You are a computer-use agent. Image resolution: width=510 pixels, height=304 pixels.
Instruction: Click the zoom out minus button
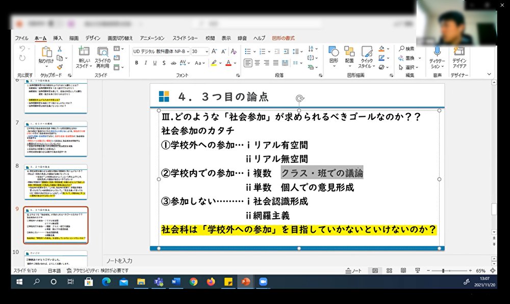click(428, 270)
